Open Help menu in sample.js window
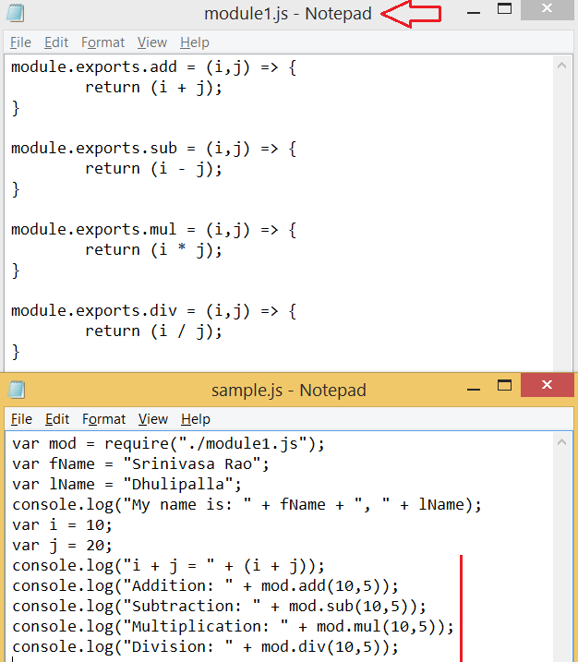Screen dimensions: 578x662 pos(196,419)
